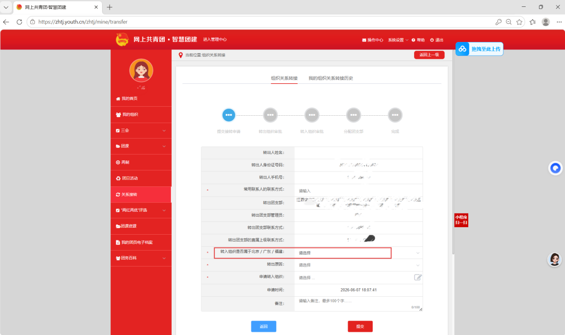This screenshot has height=335, width=565.
Task: Open the tab list dropdown arrow
Action: pos(6,7)
